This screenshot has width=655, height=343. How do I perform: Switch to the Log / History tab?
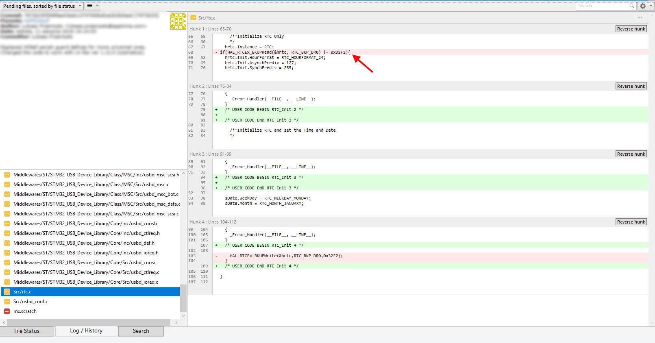tap(86, 331)
